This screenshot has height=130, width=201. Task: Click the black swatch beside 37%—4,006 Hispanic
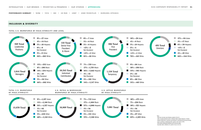81,105
